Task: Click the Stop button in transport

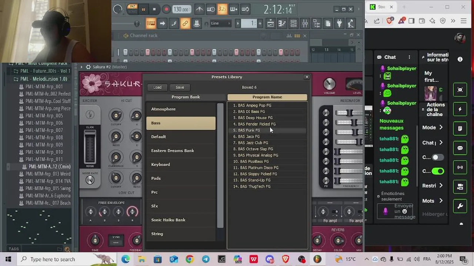Action: pos(154,9)
